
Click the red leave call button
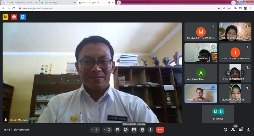pos(160,130)
